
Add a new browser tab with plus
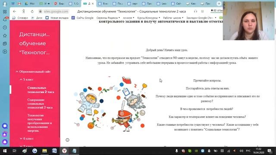pyautogui.click(x=219, y=3)
